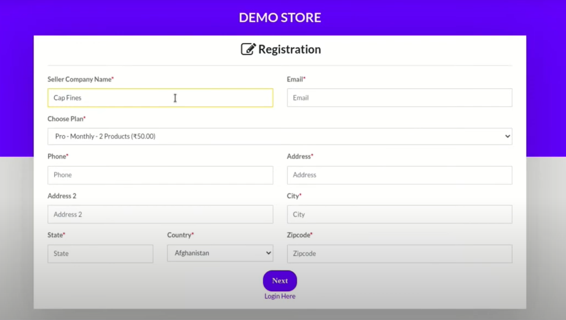Click the Address 2 input field
566x320 pixels.
tap(160, 214)
